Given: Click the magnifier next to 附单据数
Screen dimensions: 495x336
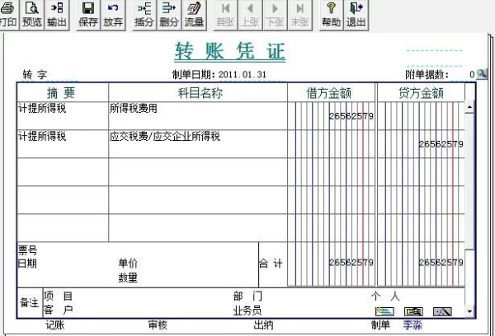Looking at the screenshot, I should 482,74.
